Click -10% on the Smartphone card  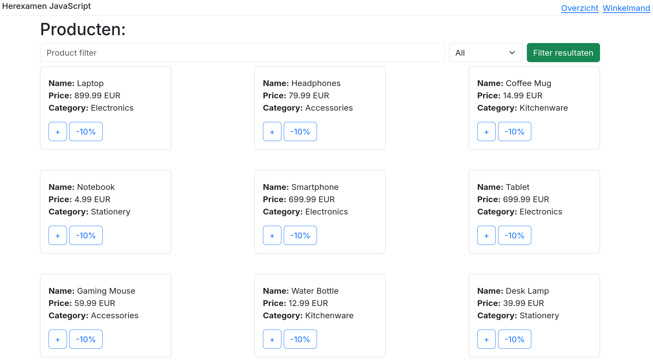coord(300,236)
